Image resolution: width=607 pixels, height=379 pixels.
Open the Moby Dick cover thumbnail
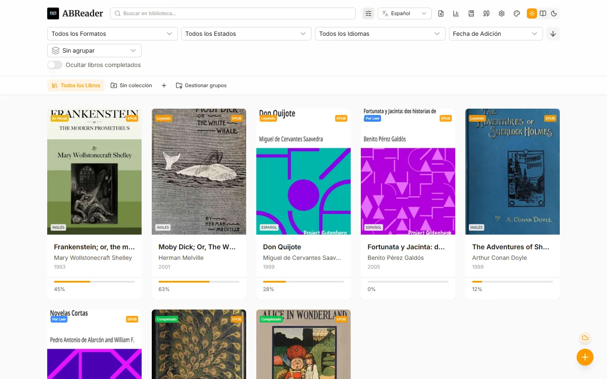199,172
